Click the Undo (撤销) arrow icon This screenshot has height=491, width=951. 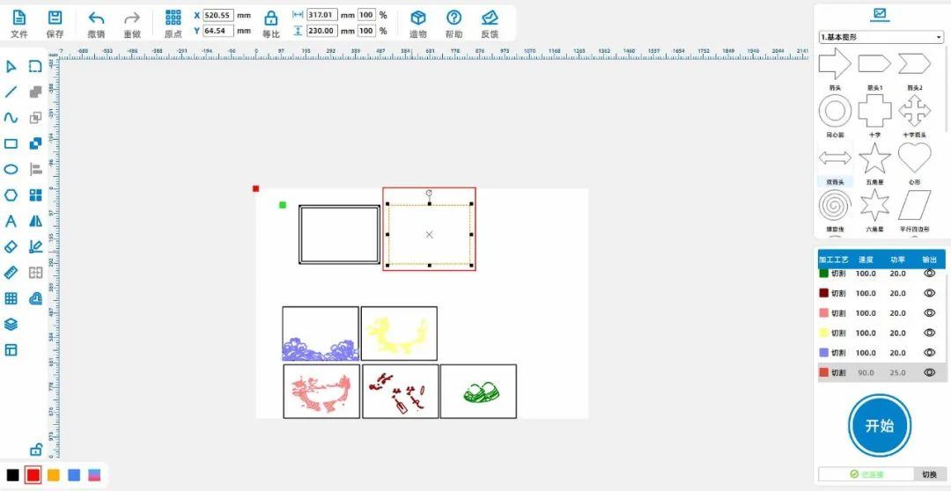point(96,18)
